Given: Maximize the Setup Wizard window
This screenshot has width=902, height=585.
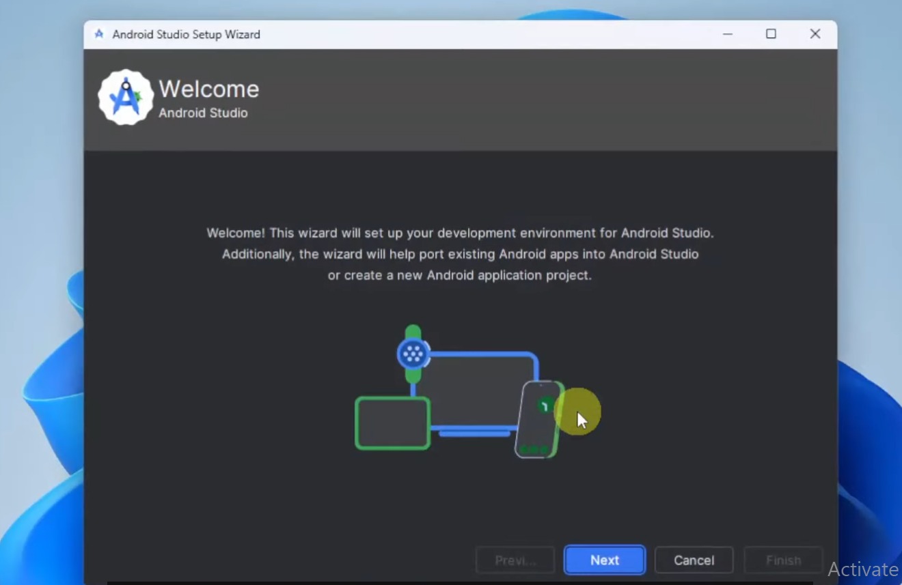Looking at the screenshot, I should coord(771,34).
